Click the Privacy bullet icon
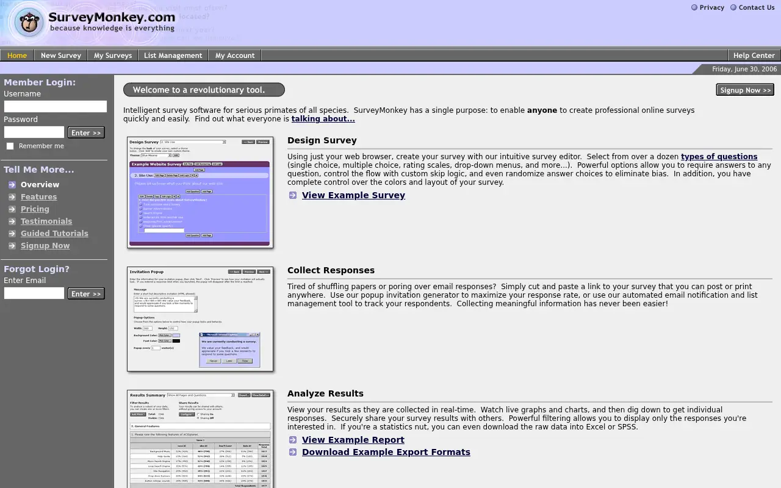Viewport: 781px width, 488px height. point(694,7)
